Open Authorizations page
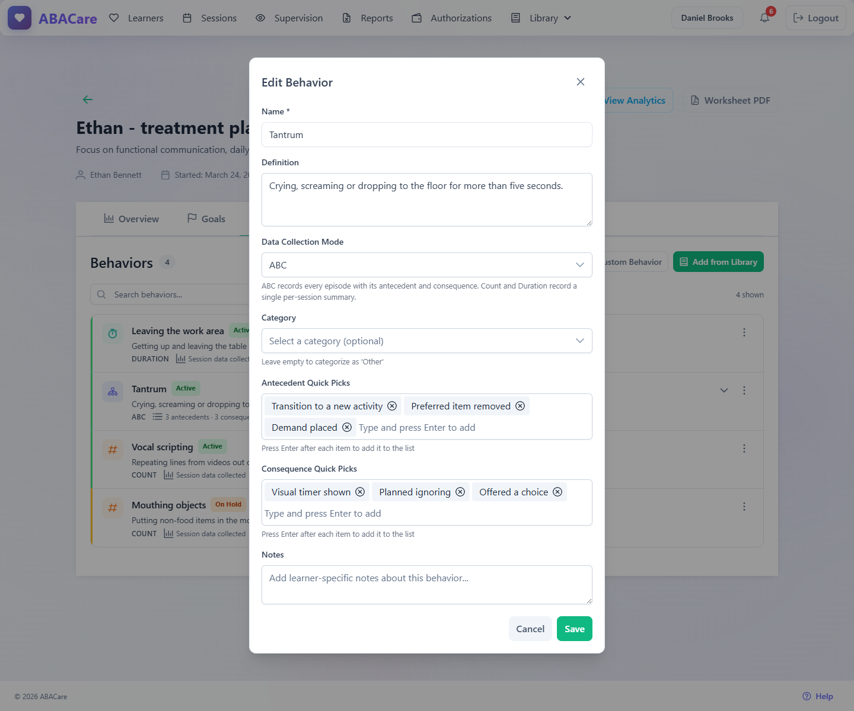Image resolution: width=854 pixels, height=711 pixels. (x=452, y=18)
